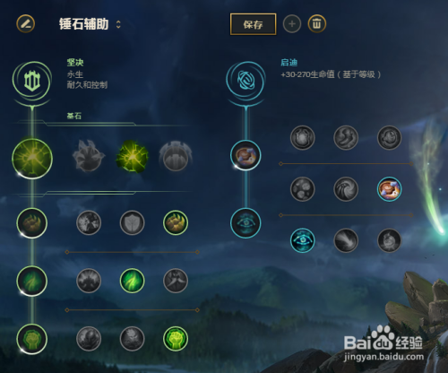Add a new rune page with plus icon

click(x=292, y=24)
